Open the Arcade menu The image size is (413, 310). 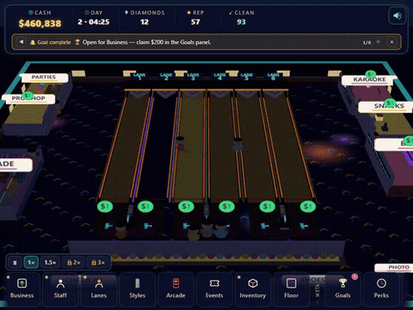176,288
